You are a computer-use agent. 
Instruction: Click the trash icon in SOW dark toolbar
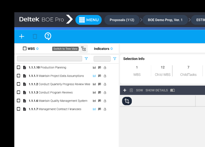pos(131,90)
